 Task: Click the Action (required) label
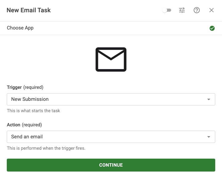coord(24,125)
